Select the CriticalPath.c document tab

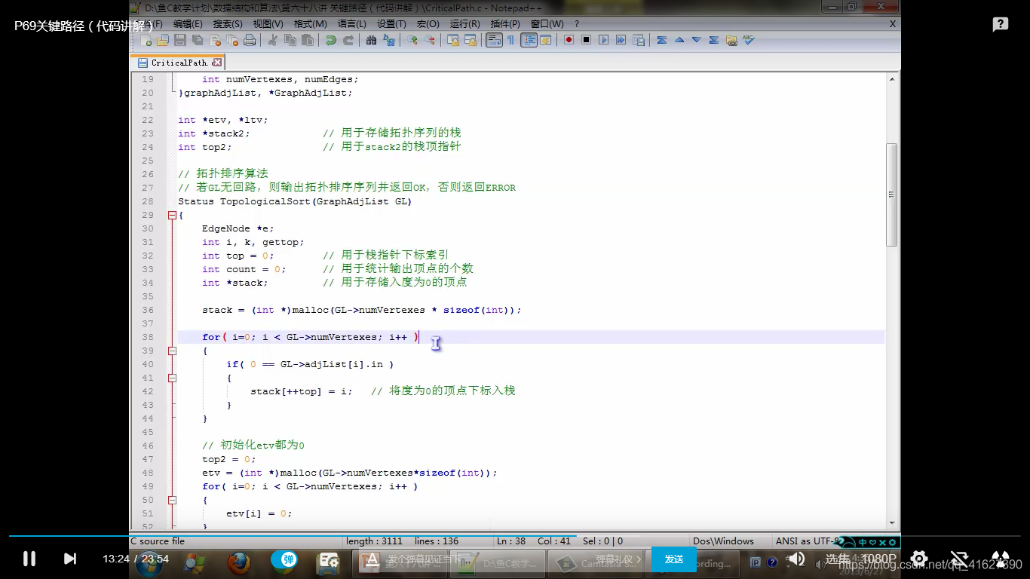click(x=179, y=63)
